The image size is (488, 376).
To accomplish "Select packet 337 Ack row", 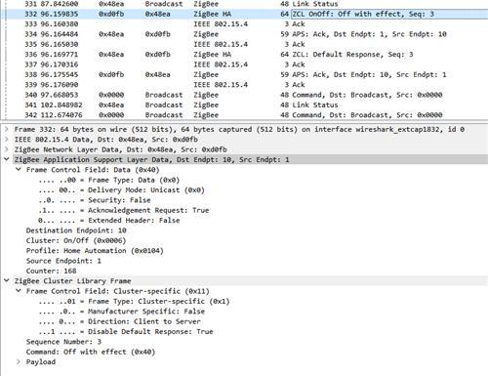I will click(x=244, y=64).
